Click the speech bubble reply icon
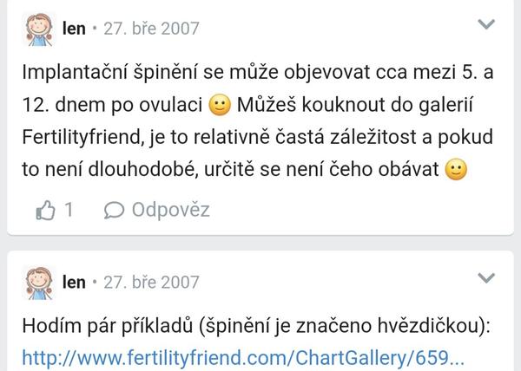Image resolution: width=521 pixels, height=371 pixels. 114,210
